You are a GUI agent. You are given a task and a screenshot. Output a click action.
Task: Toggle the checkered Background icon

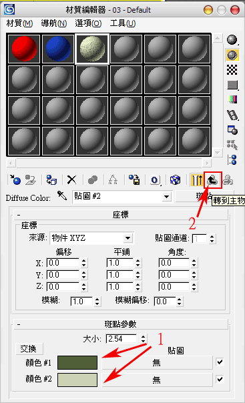point(232,69)
